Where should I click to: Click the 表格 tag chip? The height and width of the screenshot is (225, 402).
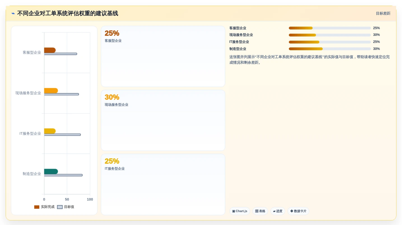pos(260,211)
